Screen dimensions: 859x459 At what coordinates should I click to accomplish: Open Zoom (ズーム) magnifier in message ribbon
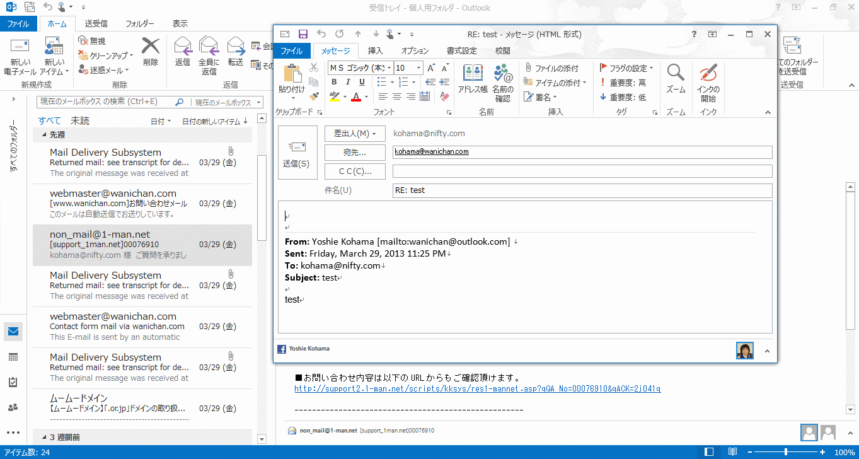[x=676, y=79]
